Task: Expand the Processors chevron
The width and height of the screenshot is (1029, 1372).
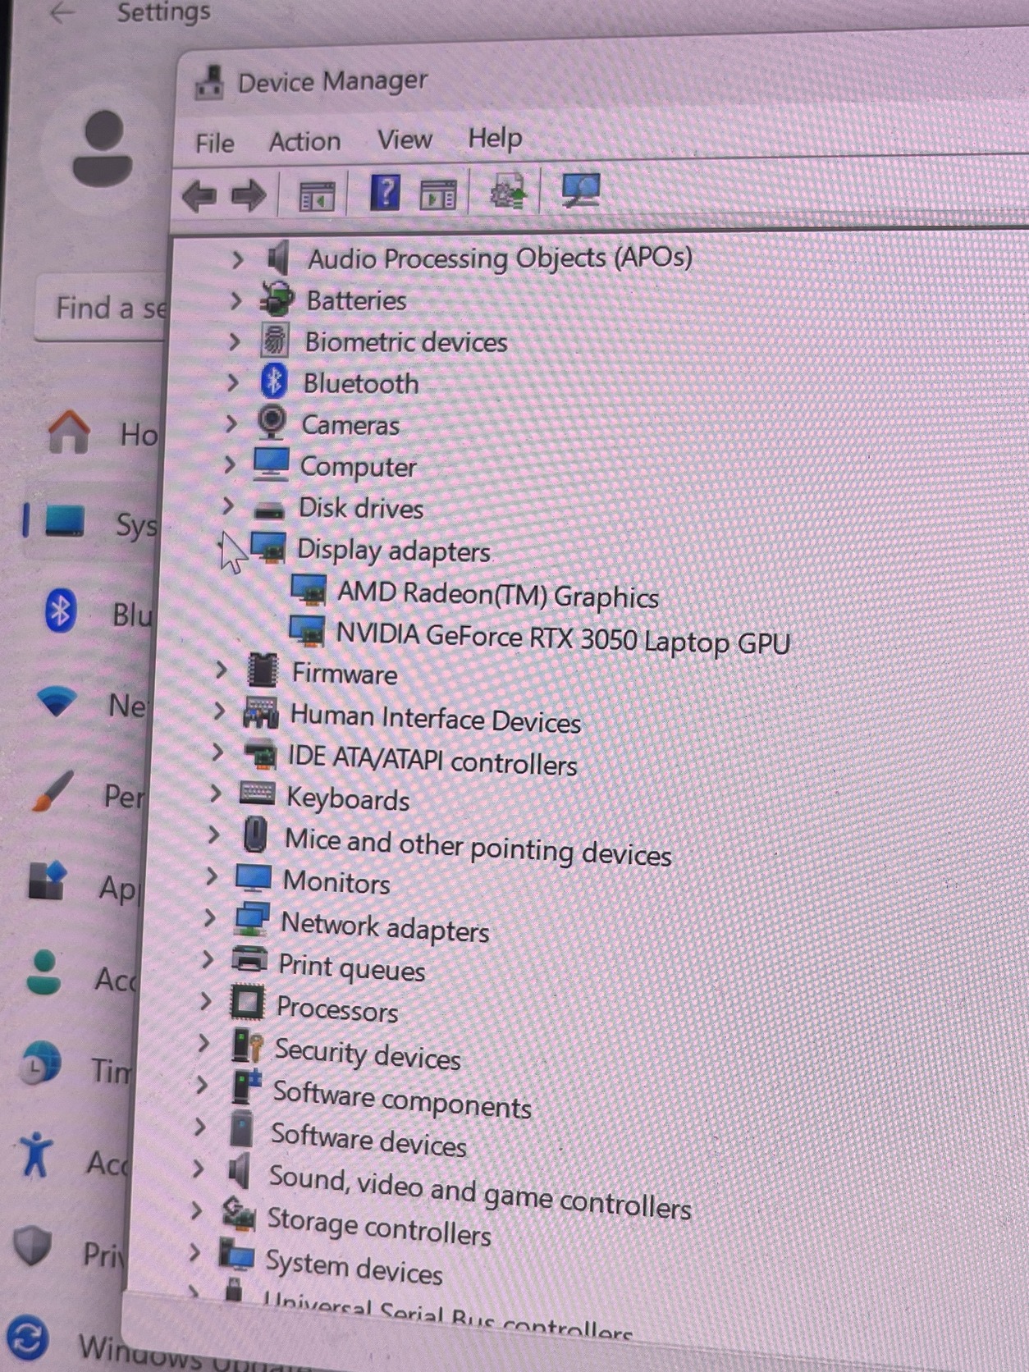Action: (206, 1000)
